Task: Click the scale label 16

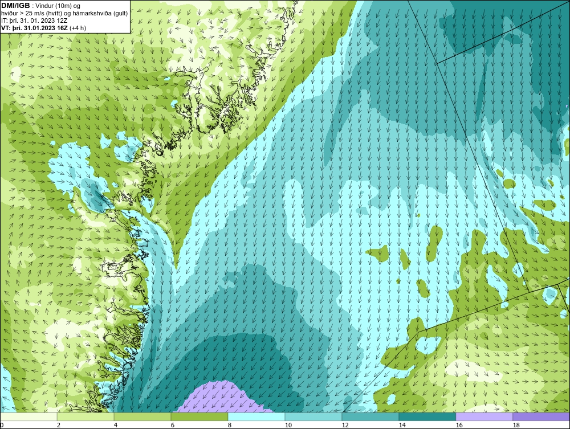Action: tap(459, 425)
